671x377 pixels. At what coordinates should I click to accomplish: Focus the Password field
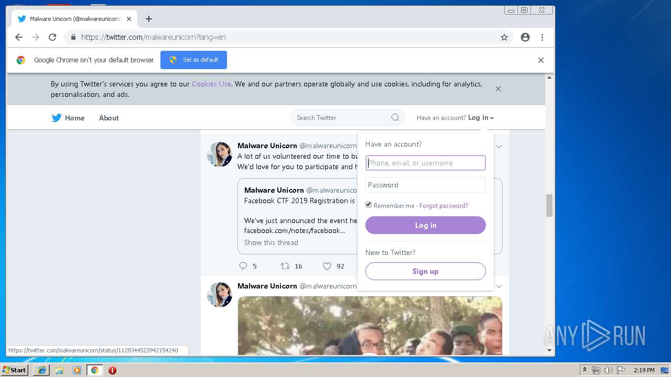click(x=426, y=185)
